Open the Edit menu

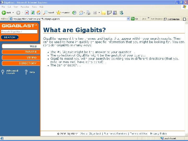(9, 7)
